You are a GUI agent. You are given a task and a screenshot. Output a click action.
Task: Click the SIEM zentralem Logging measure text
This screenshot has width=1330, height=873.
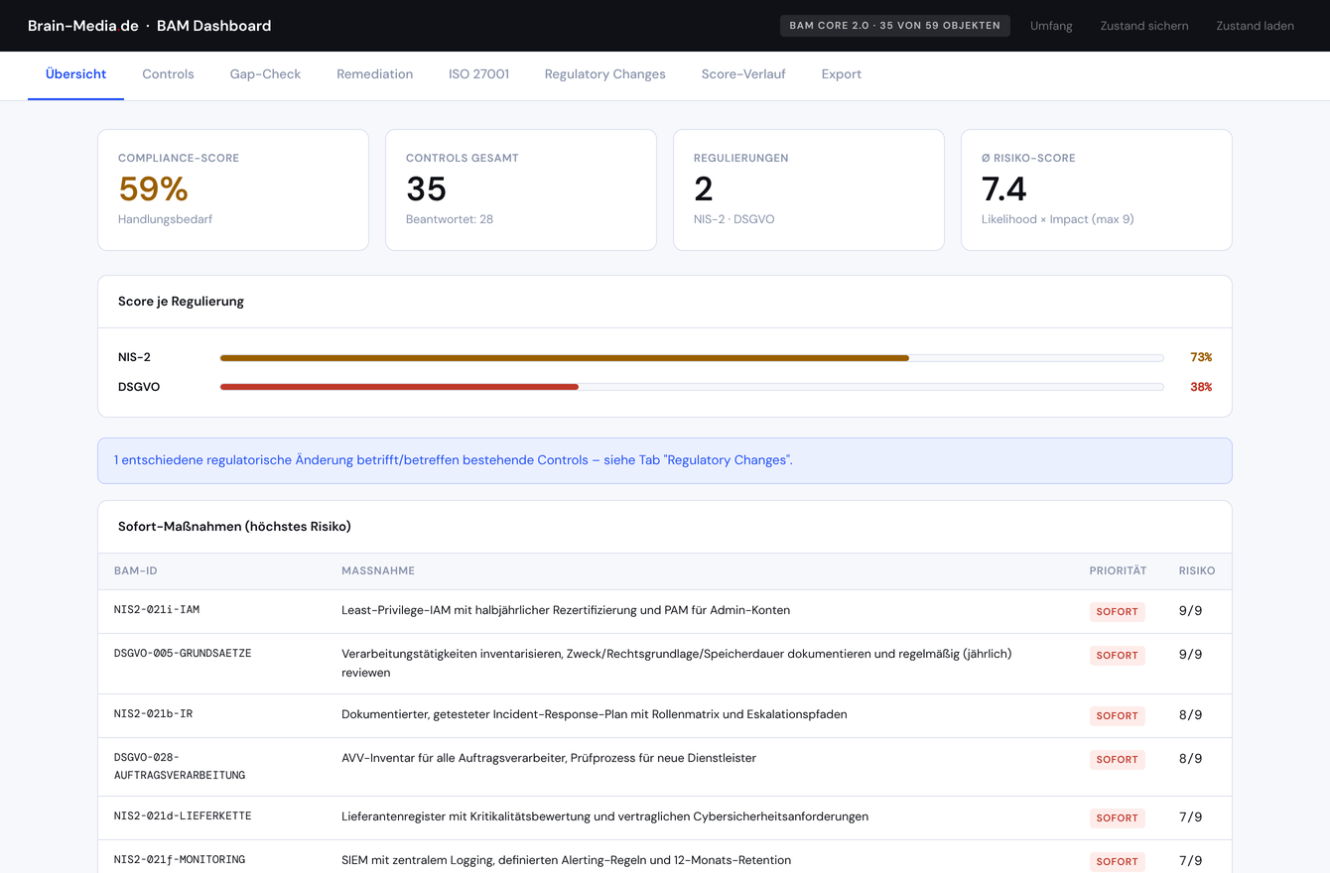click(x=567, y=860)
